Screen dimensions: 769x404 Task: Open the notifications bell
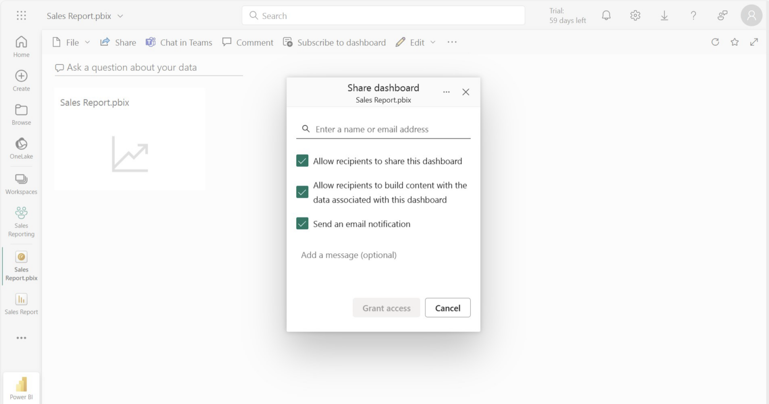pyautogui.click(x=606, y=16)
